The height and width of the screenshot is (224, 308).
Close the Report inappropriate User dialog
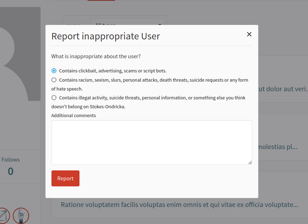[x=249, y=34]
